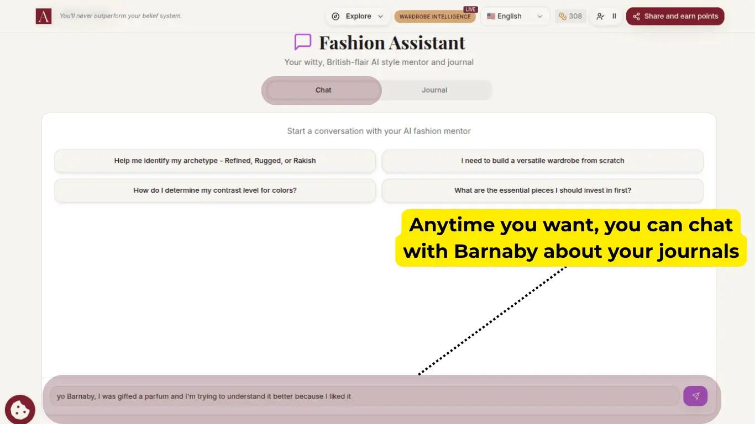Click 'Start a conversation with your AI fashion mentor' text
Image resolution: width=755 pixels, height=424 pixels.
tap(379, 131)
